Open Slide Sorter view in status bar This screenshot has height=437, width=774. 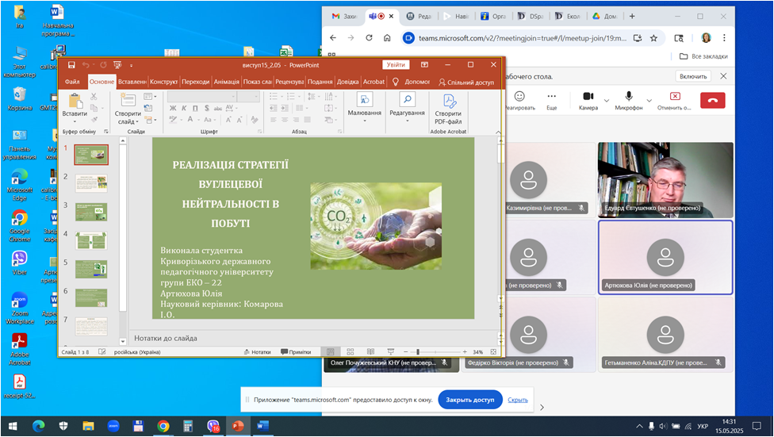point(350,352)
